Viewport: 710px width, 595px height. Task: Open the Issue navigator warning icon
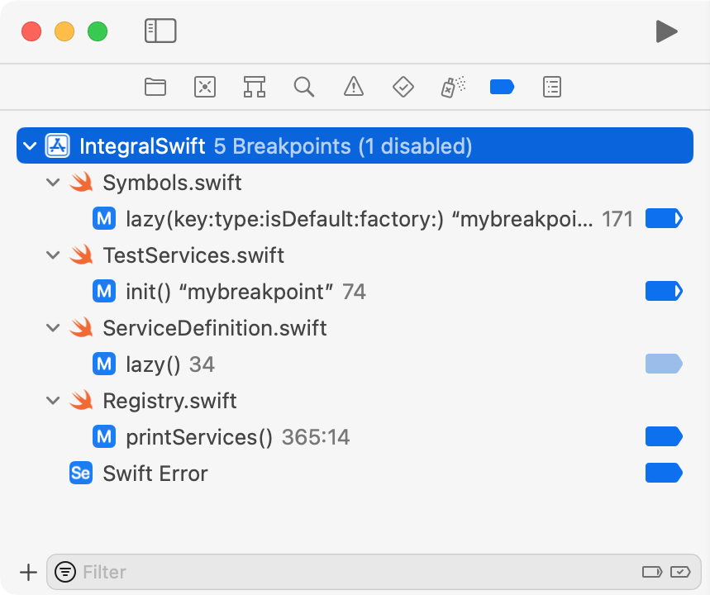coord(354,87)
